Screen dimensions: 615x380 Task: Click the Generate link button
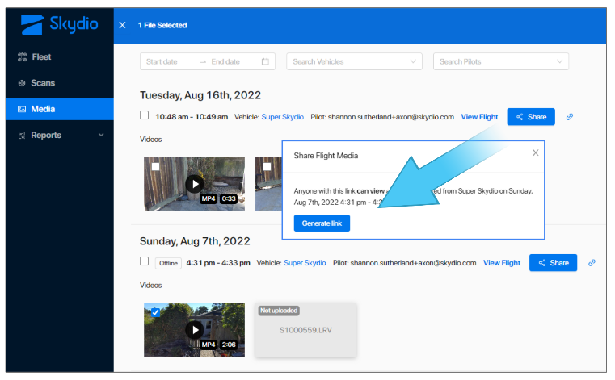point(322,223)
